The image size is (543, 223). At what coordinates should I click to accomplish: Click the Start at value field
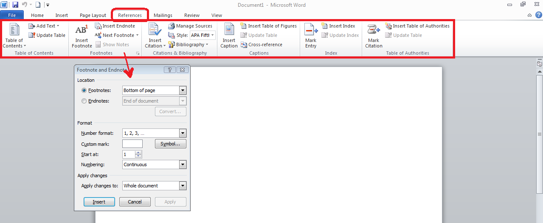coord(129,154)
